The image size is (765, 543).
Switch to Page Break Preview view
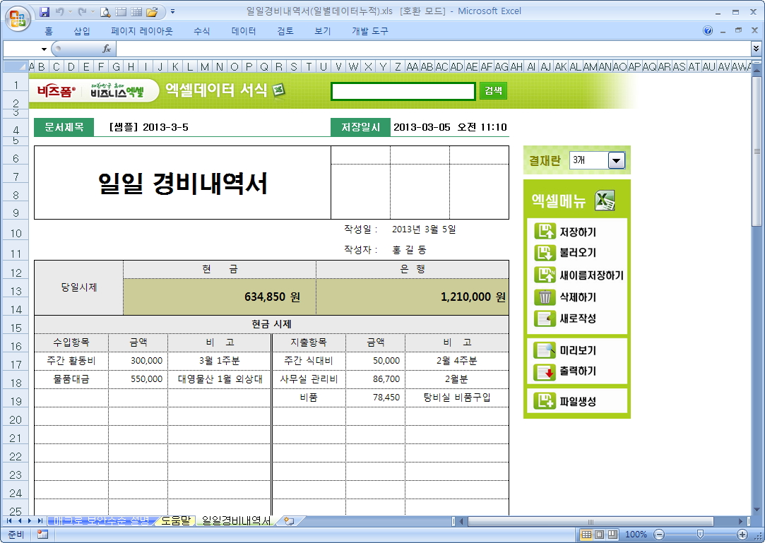tap(612, 535)
